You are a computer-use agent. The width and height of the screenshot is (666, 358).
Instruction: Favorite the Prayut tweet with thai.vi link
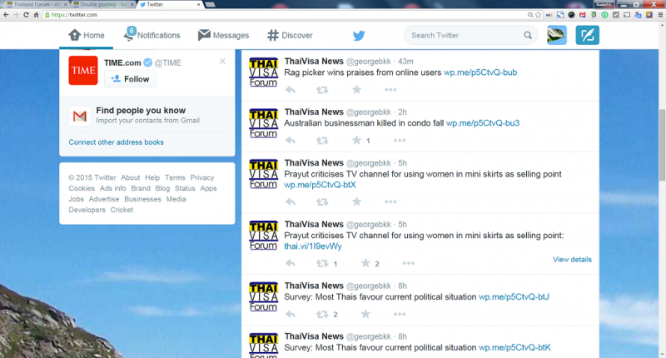[365, 263]
